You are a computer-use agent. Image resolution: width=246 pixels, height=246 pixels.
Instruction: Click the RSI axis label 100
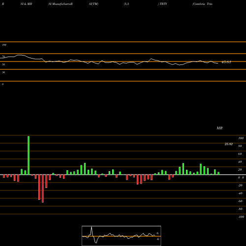[x=4, y=45]
